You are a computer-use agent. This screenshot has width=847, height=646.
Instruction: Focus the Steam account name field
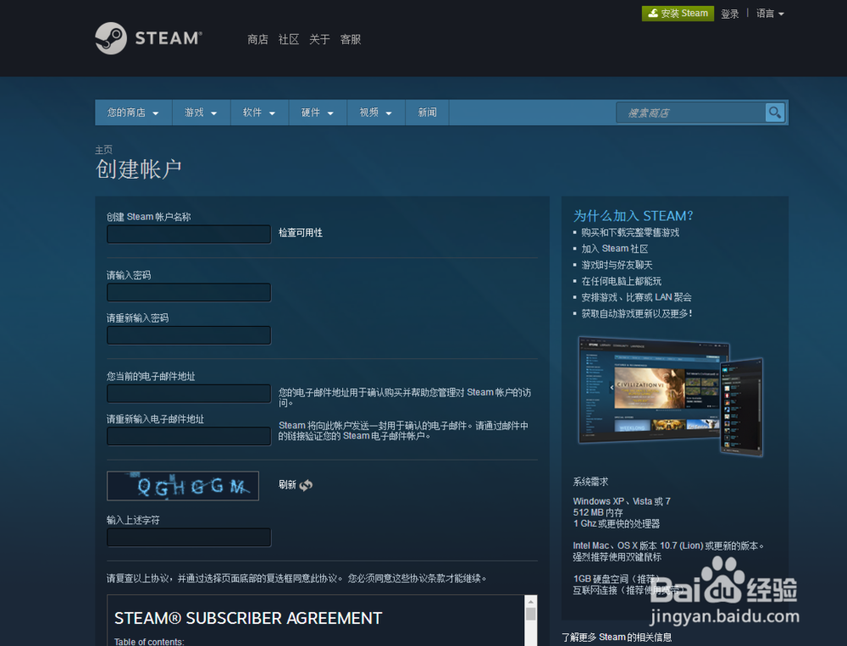click(x=189, y=234)
